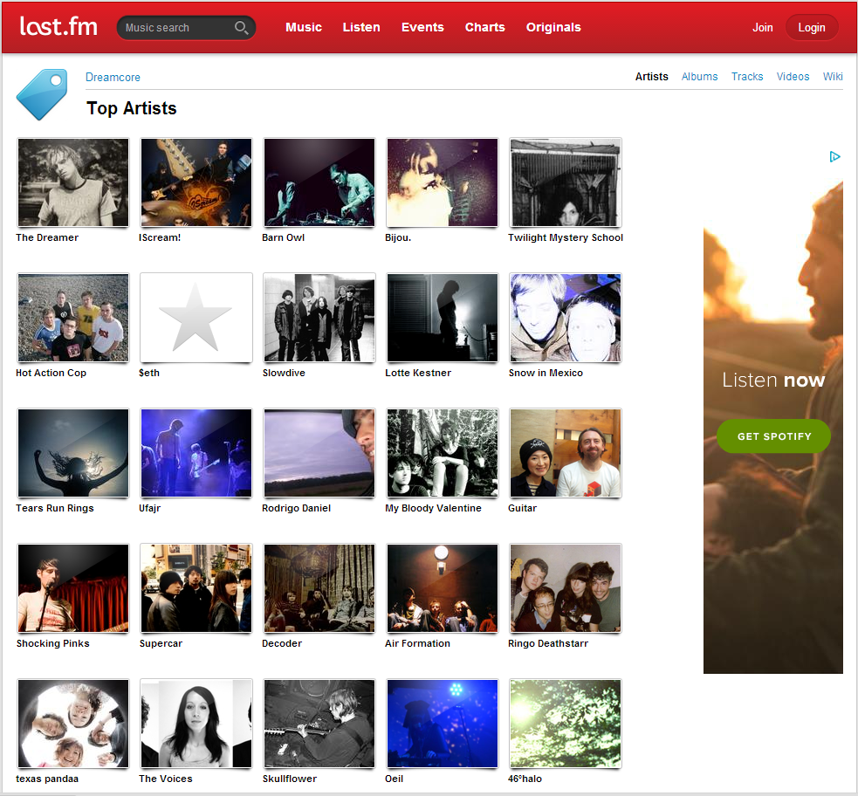The width and height of the screenshot is (858, 796).
Task: Click the GET SPOTIFY button
Action: (773, 436)
